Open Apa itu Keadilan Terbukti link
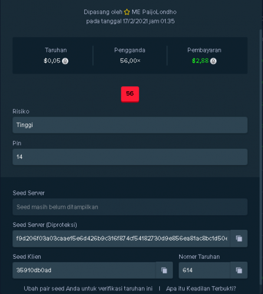Screen dimensions: 263x294 pos(201,289)
